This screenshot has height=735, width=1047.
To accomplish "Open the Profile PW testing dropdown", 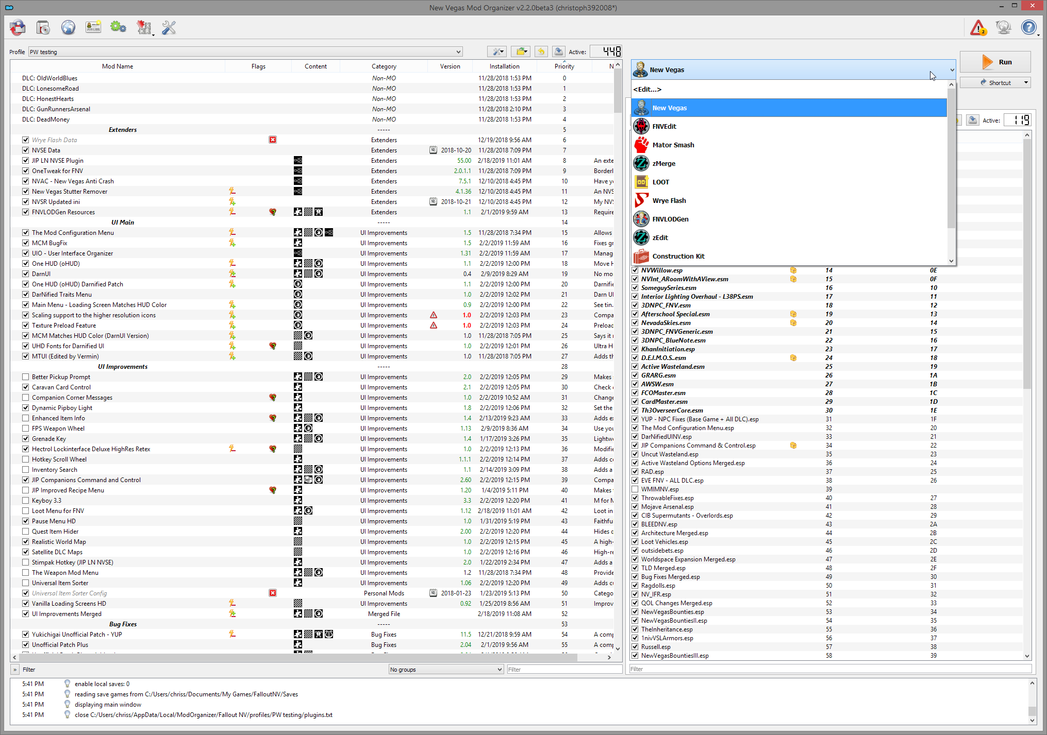I will tap(245, 52).
